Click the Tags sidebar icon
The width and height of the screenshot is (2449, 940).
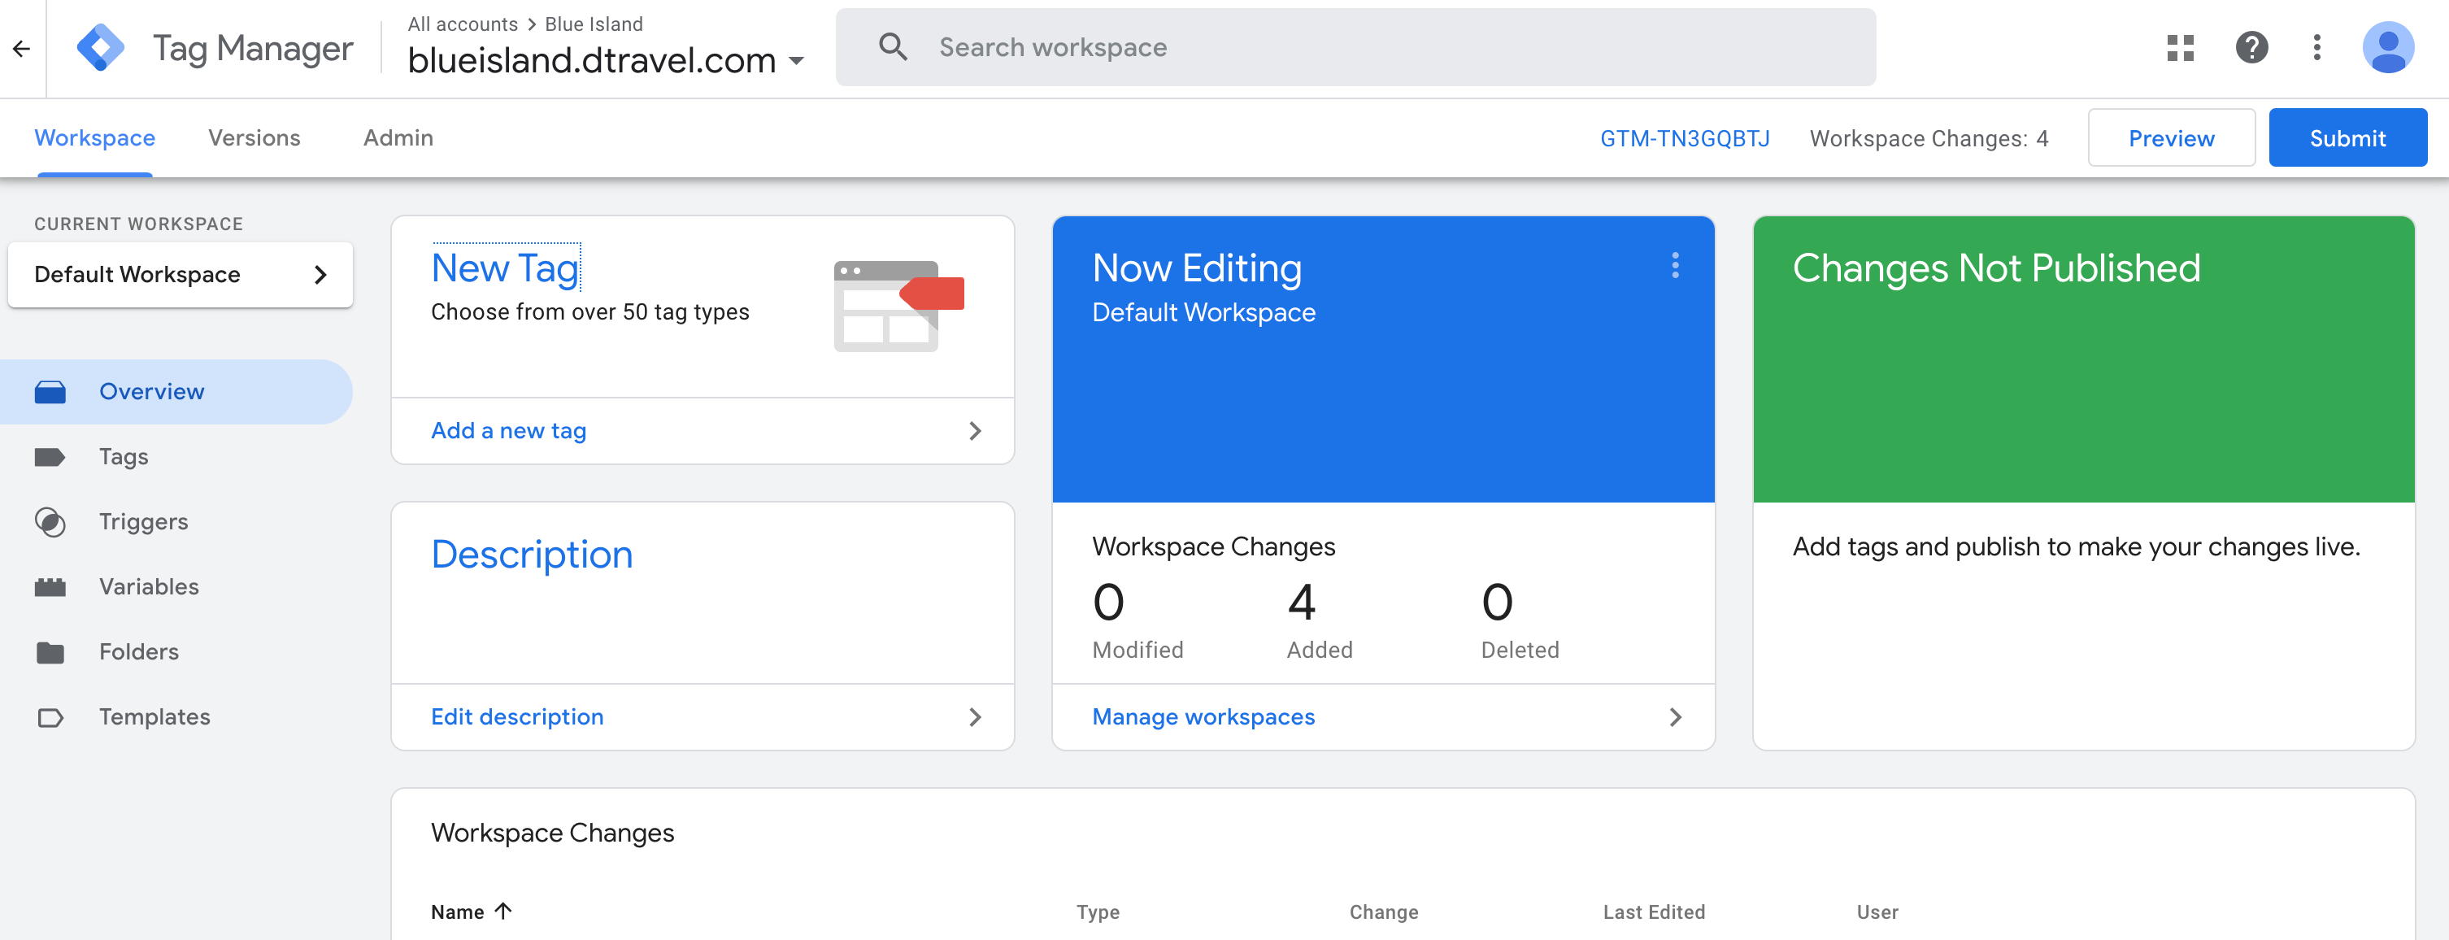(50, 456)
